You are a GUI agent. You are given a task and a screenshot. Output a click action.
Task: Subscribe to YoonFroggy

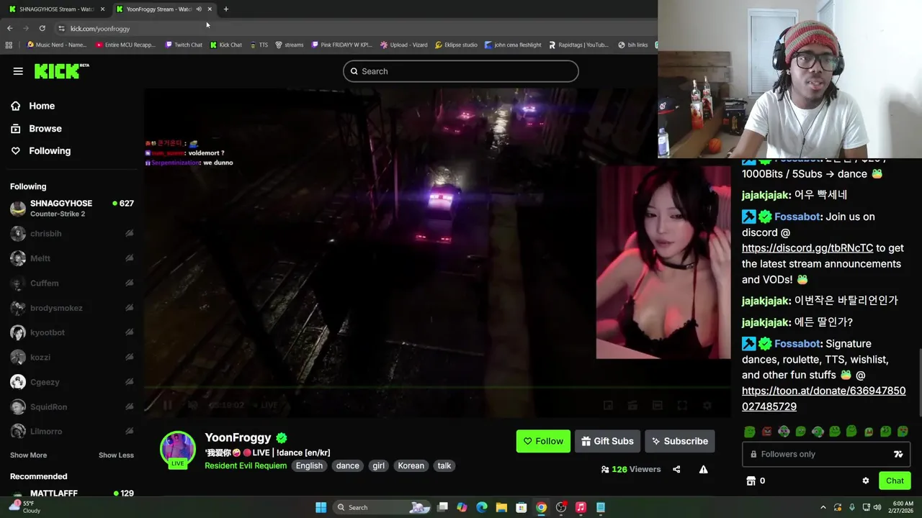pos(680,441)
